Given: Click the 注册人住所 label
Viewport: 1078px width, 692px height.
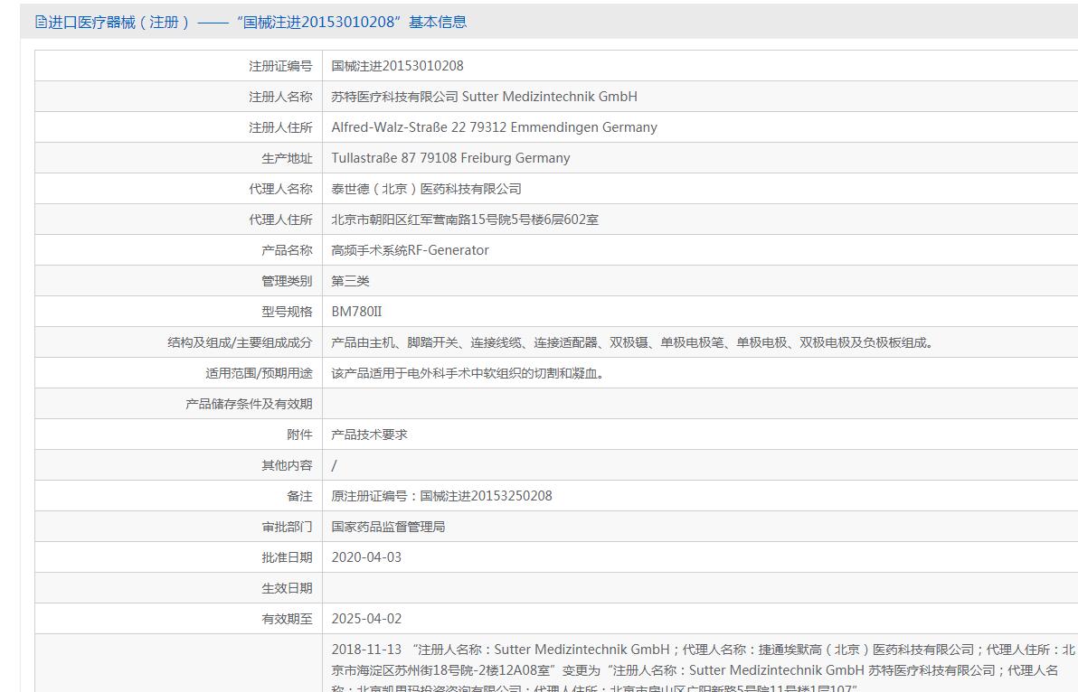Looking at the screenshot, I should [280, 127].
